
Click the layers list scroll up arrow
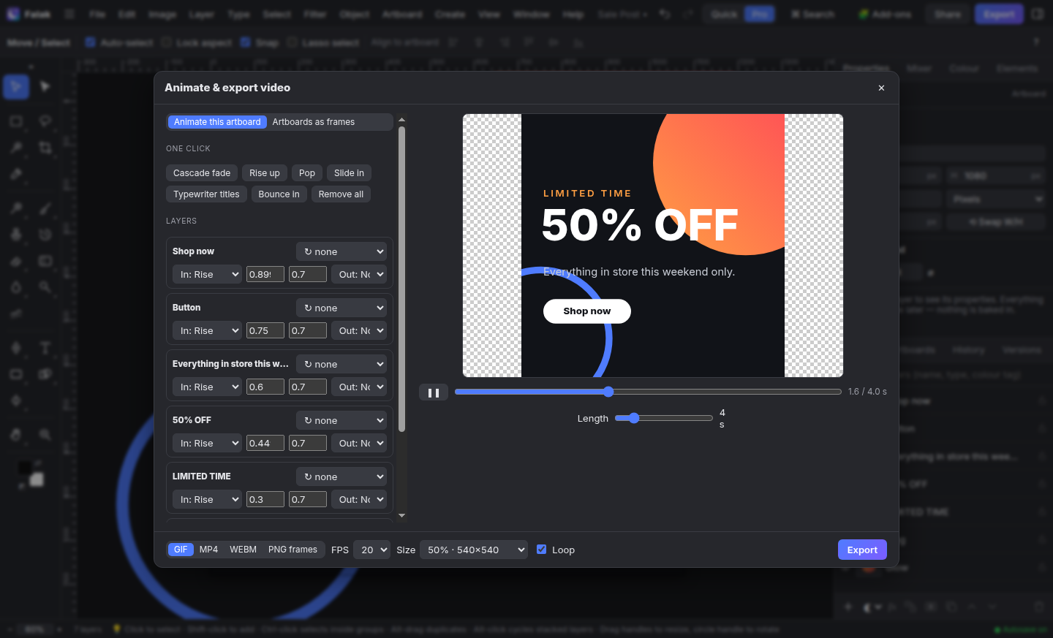coord(401,120)
